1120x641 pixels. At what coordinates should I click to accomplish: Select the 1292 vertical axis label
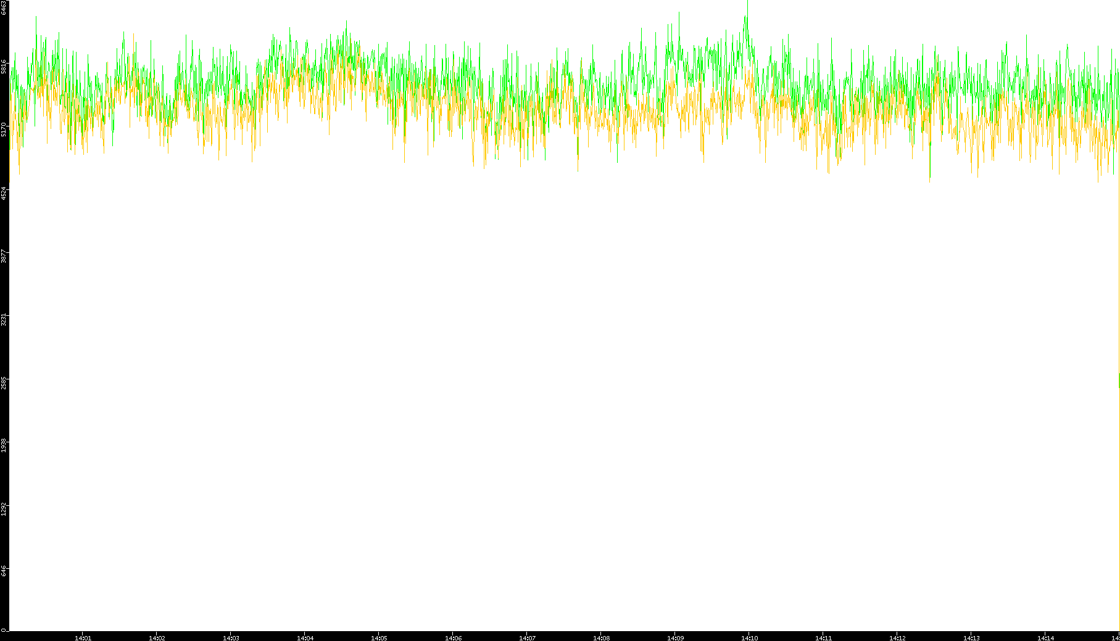coord(4,509)
